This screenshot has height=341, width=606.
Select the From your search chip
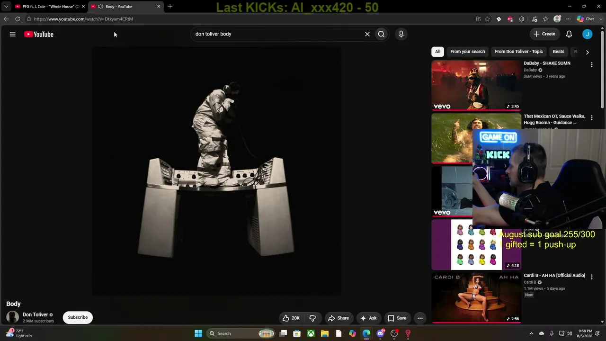click(x=468, y=52)
